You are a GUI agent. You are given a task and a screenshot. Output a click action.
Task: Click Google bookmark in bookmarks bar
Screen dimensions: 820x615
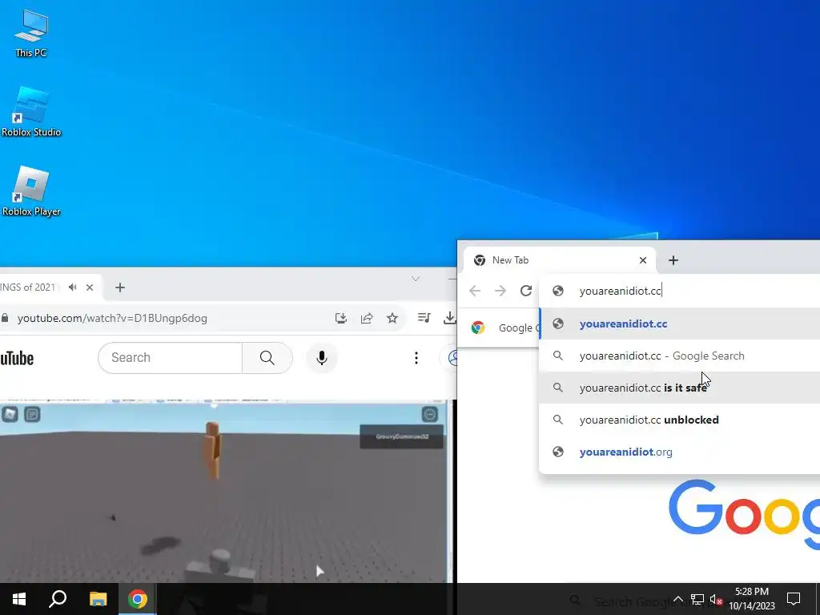point(504,328)
